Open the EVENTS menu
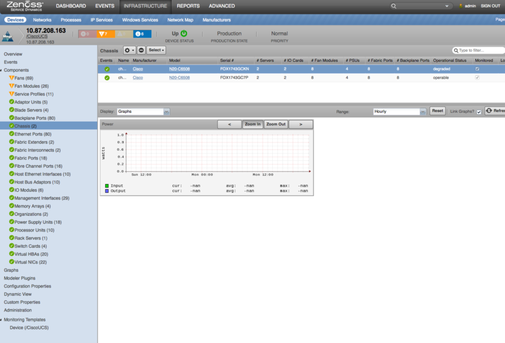Screen dimensions: 505x343 pyautogui.click(x=105, y=6)
